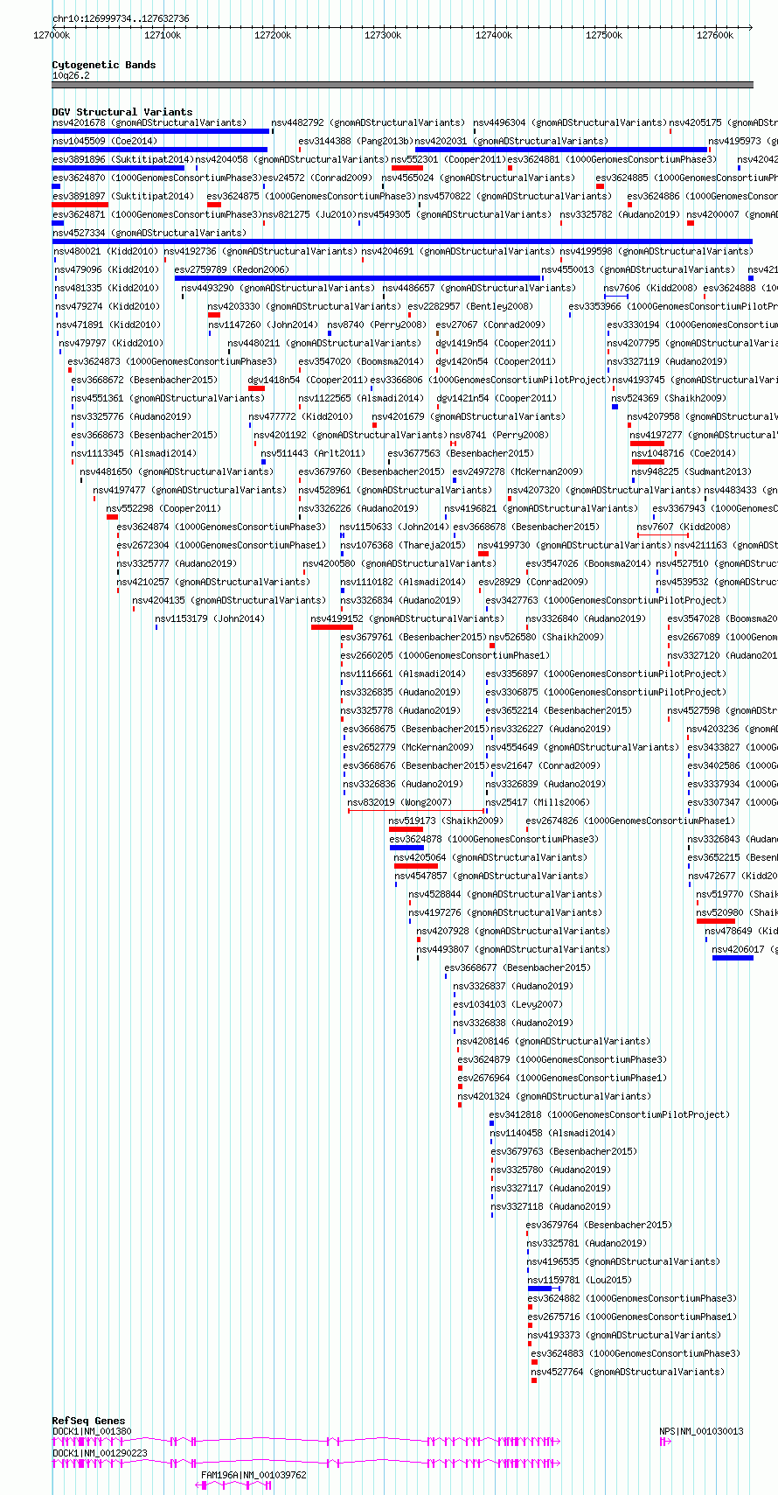Open variant nsv832019 (Wong2007)
778x1495 pixels.
(399, 803)
